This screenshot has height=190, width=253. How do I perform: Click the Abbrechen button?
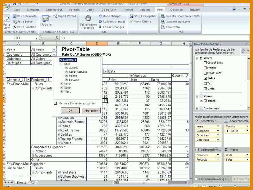(x=91, y=110)
